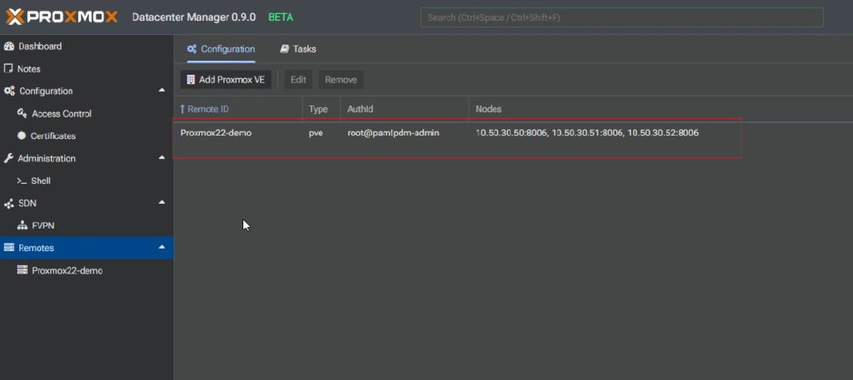Click the Edit button
853x380 pixels.
tap(298, 80)
